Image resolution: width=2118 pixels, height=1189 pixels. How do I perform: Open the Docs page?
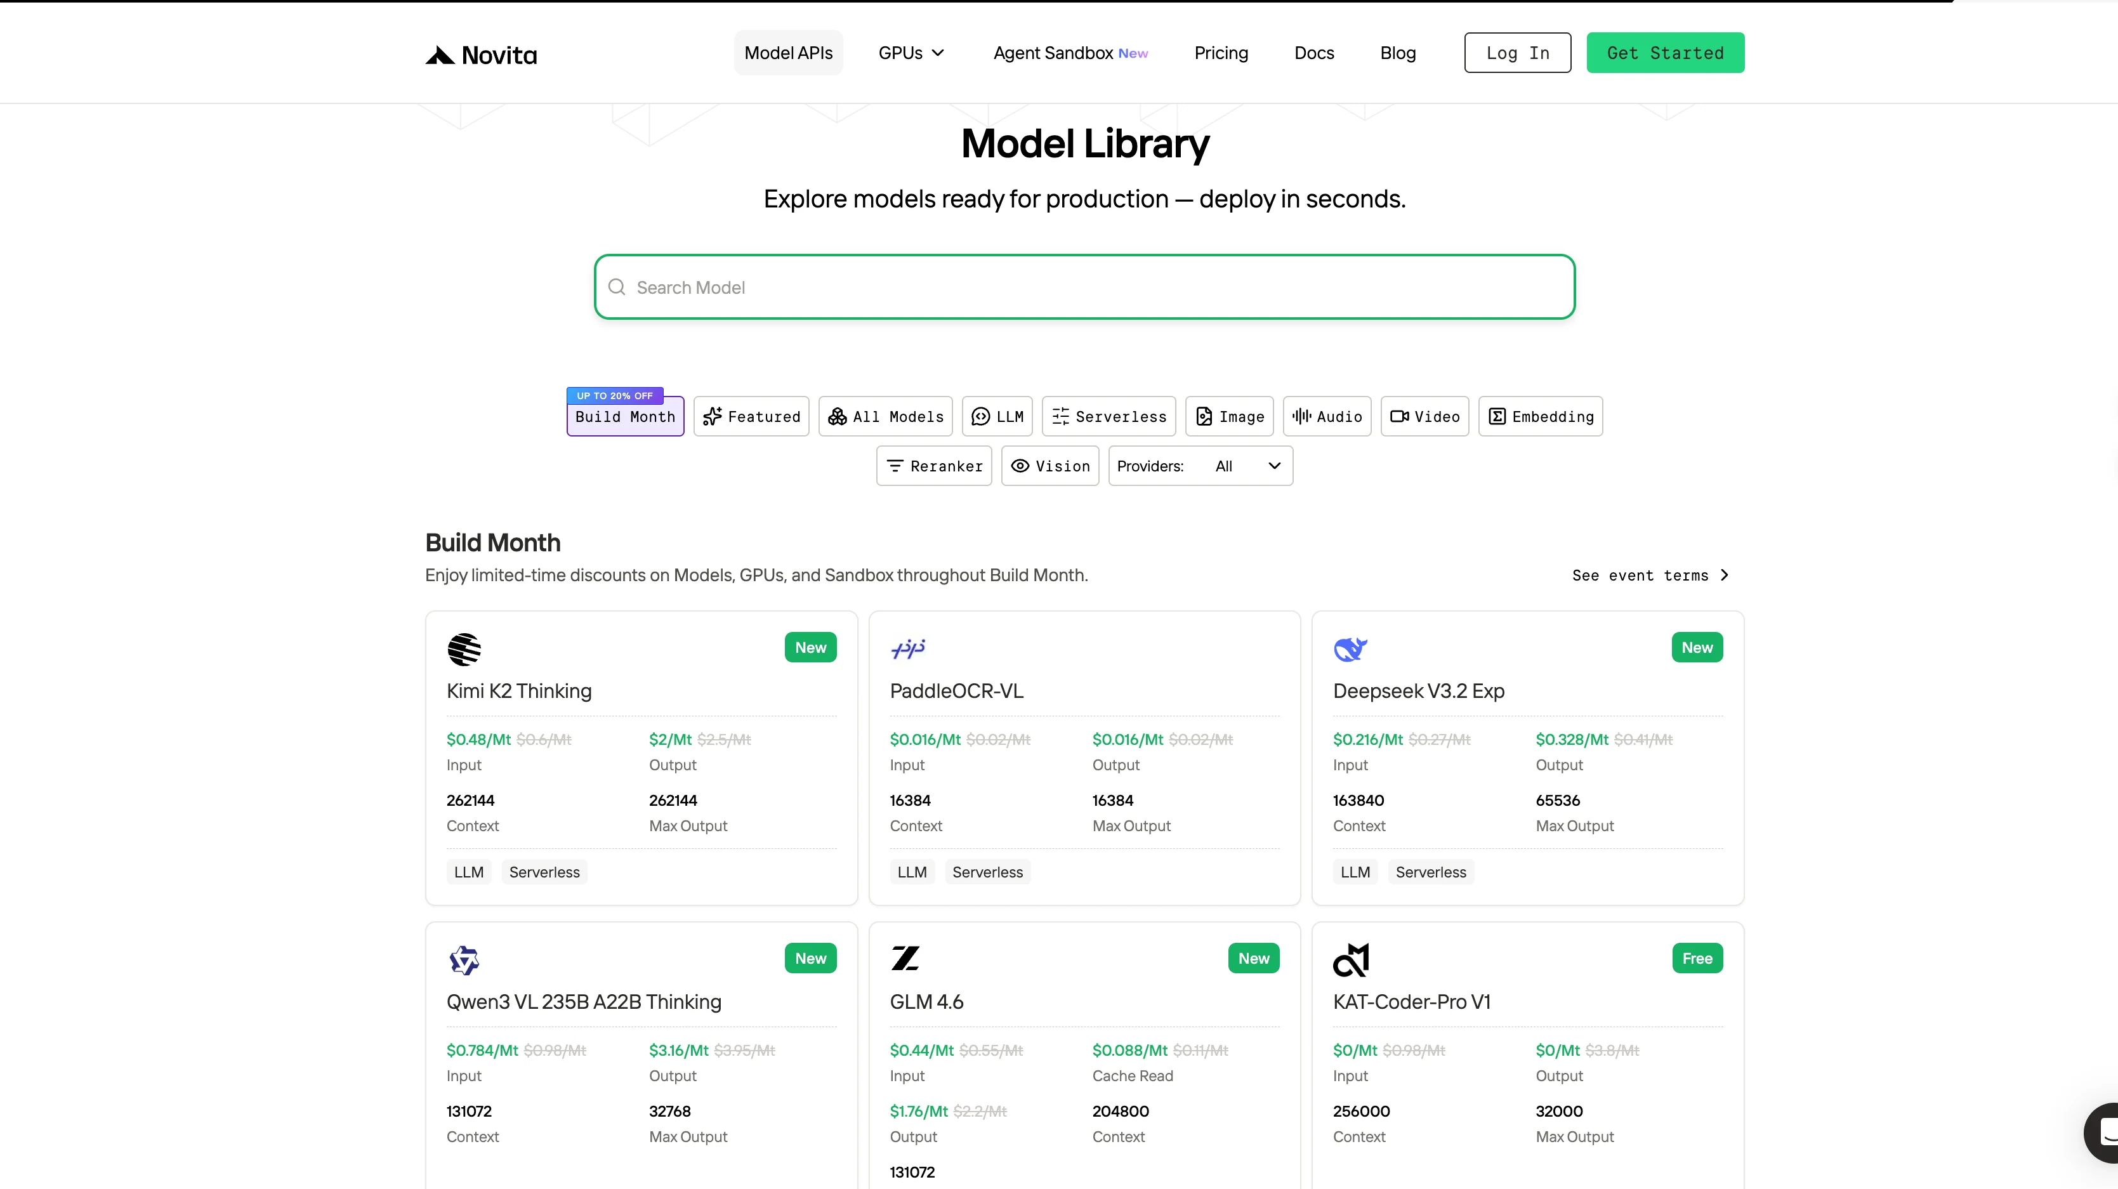tap(1314, 53)
